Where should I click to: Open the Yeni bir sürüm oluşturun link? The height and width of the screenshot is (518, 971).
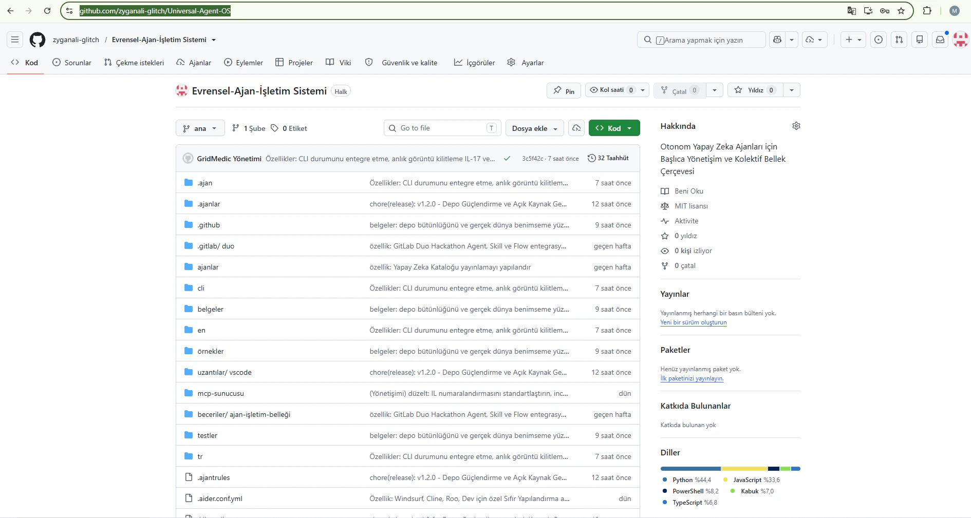(x=693, y=322)
